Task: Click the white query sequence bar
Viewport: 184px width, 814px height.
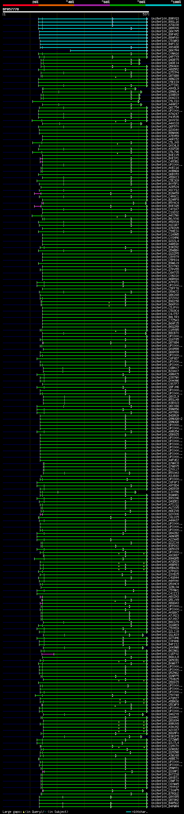Action: (x=76, y=12)
